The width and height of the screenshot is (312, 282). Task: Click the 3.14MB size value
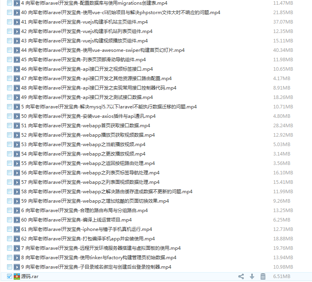[x=281, y=154]
